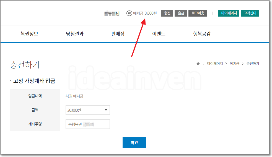Screen dimensions: 272x157
Task: Open the 이벤트 menu
Action: 159,34
